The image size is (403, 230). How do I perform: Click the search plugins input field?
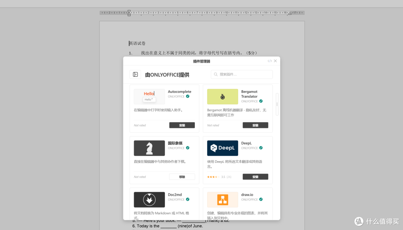click(x=241, y=75)
